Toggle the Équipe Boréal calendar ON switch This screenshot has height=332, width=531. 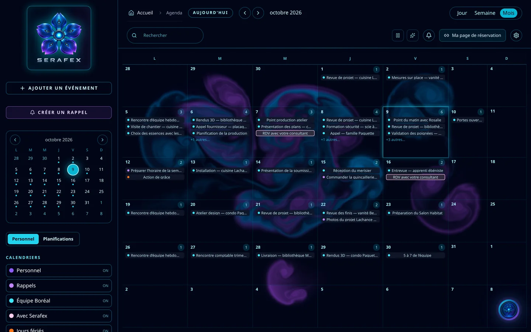pyautogui.click(x=105, y=301)
